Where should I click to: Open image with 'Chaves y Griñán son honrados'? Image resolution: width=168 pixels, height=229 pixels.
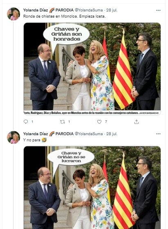point(92,69)
